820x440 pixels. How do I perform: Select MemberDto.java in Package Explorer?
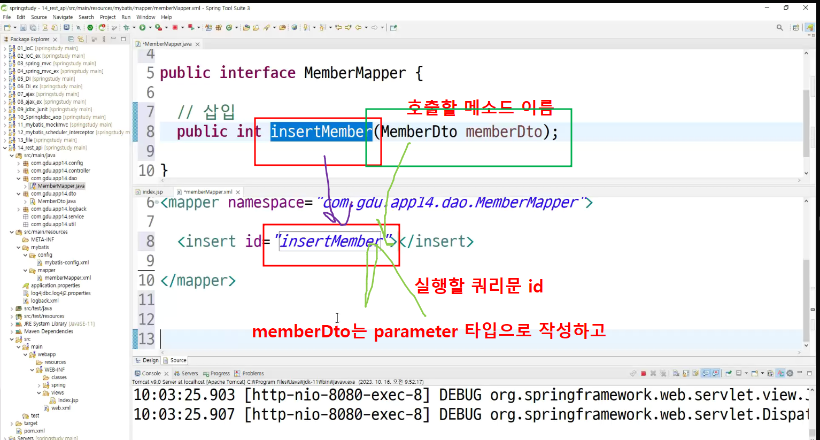click(x=52, y=202)
